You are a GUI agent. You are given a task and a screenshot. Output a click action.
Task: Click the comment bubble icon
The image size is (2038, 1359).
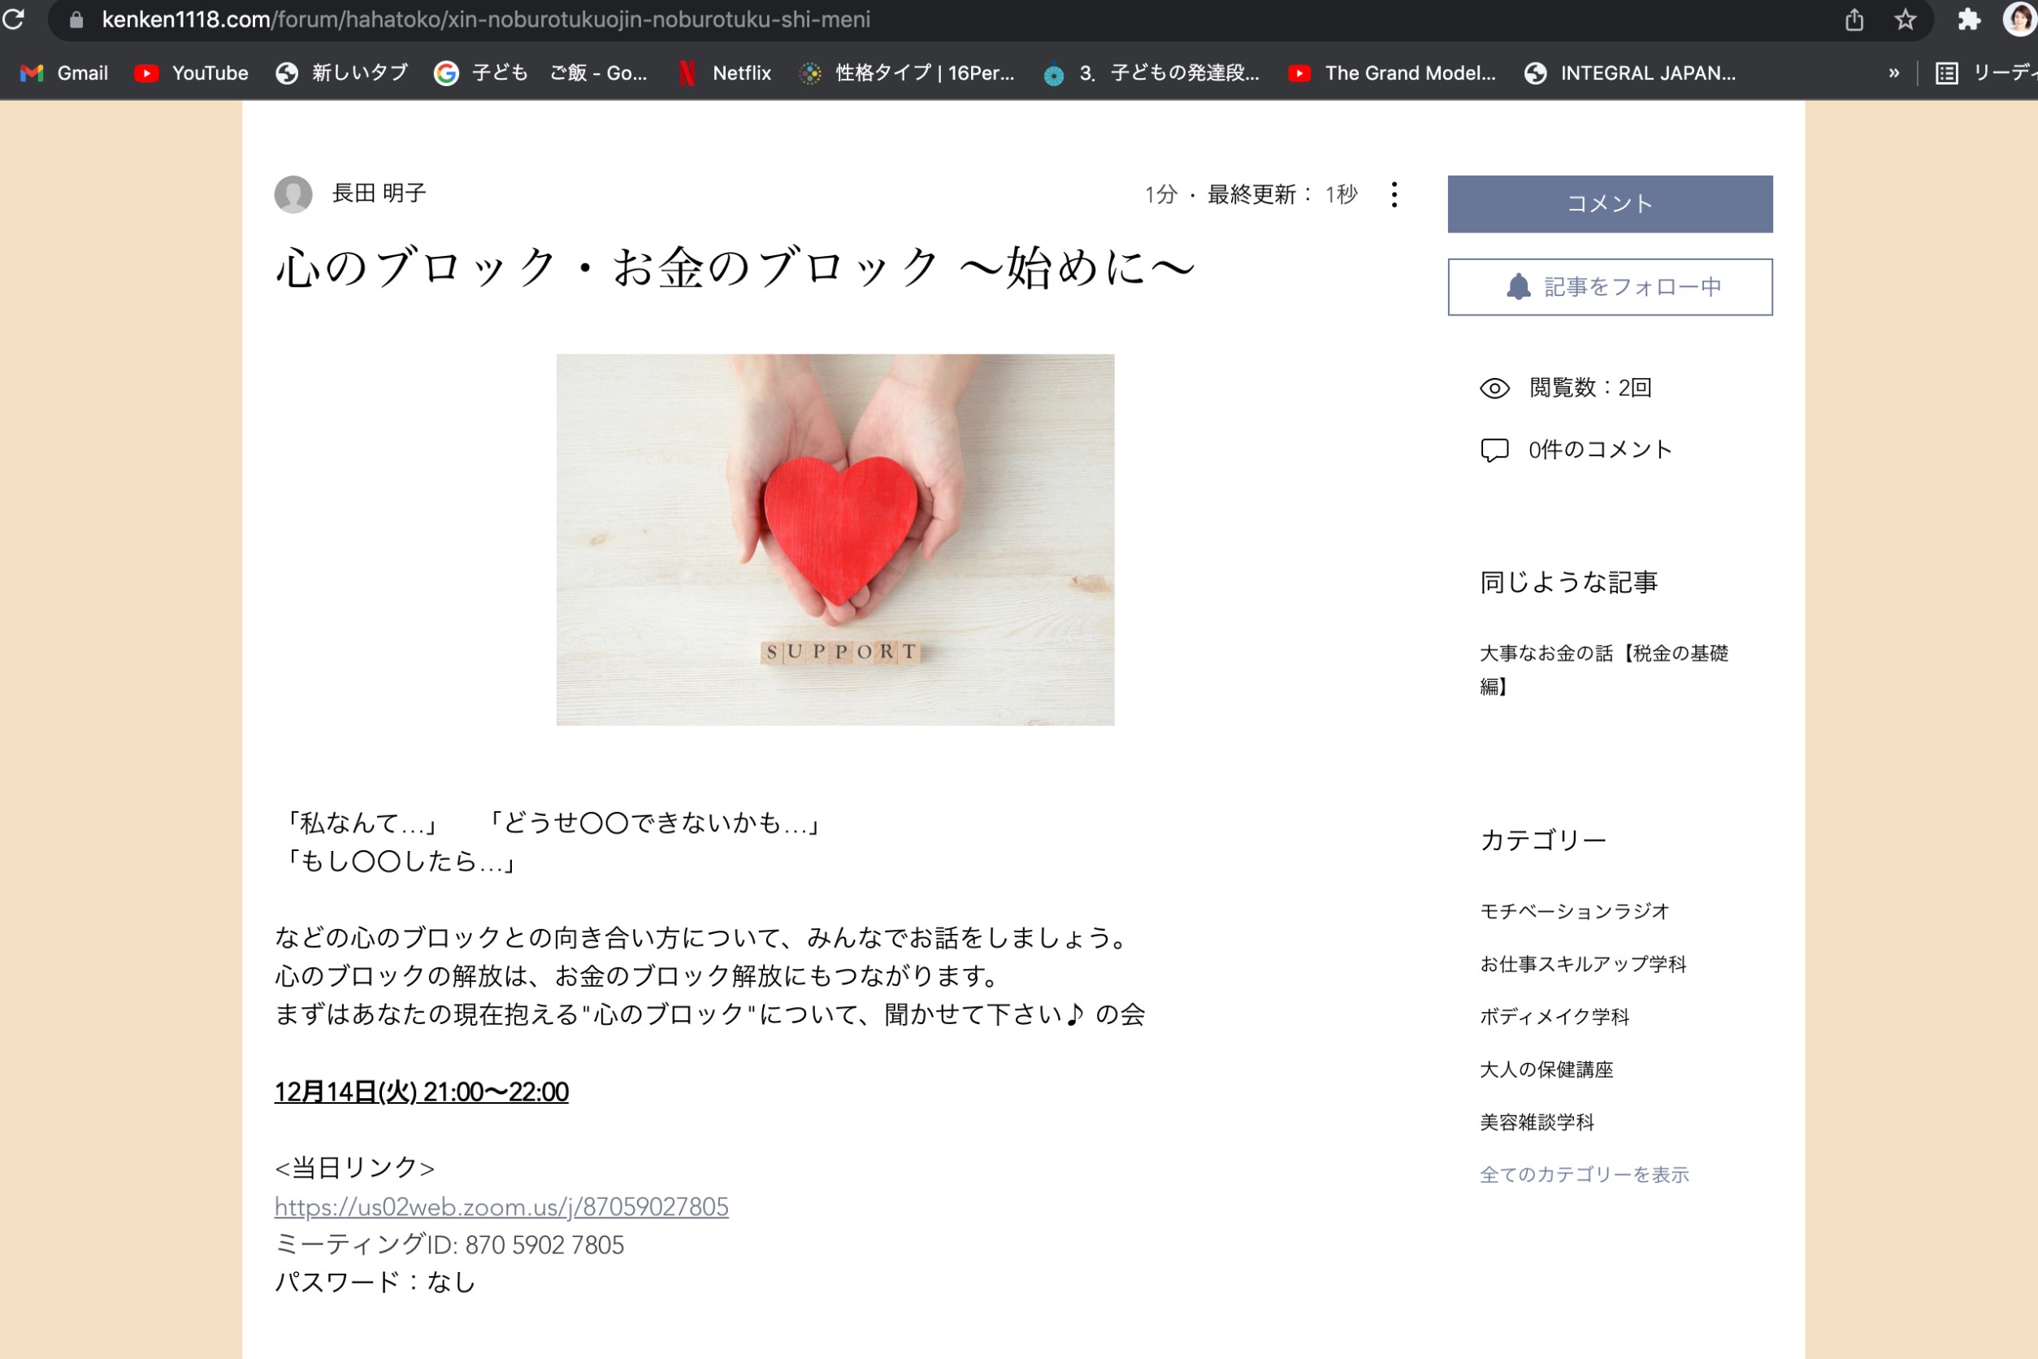pyautogui.click(x=1494, y=449)
